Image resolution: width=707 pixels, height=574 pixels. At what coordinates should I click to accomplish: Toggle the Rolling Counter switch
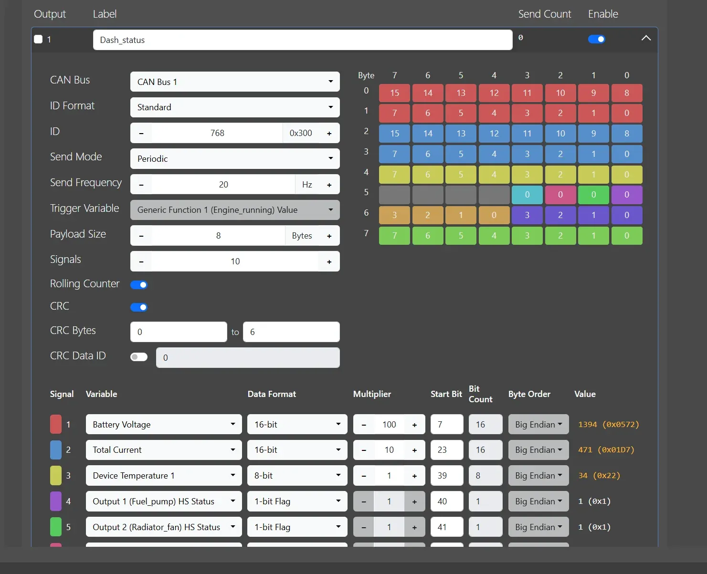point(139,285)
